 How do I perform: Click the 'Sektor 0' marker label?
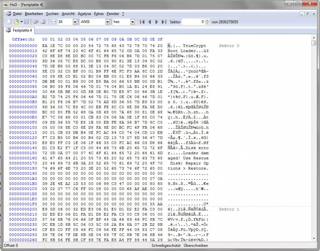(x=229, y=46)
